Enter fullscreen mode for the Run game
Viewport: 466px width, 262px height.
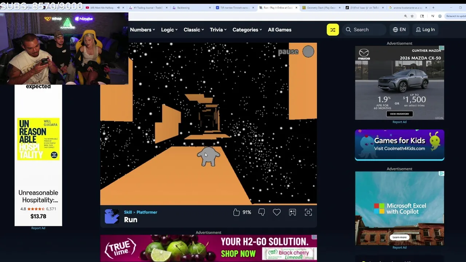308,212
